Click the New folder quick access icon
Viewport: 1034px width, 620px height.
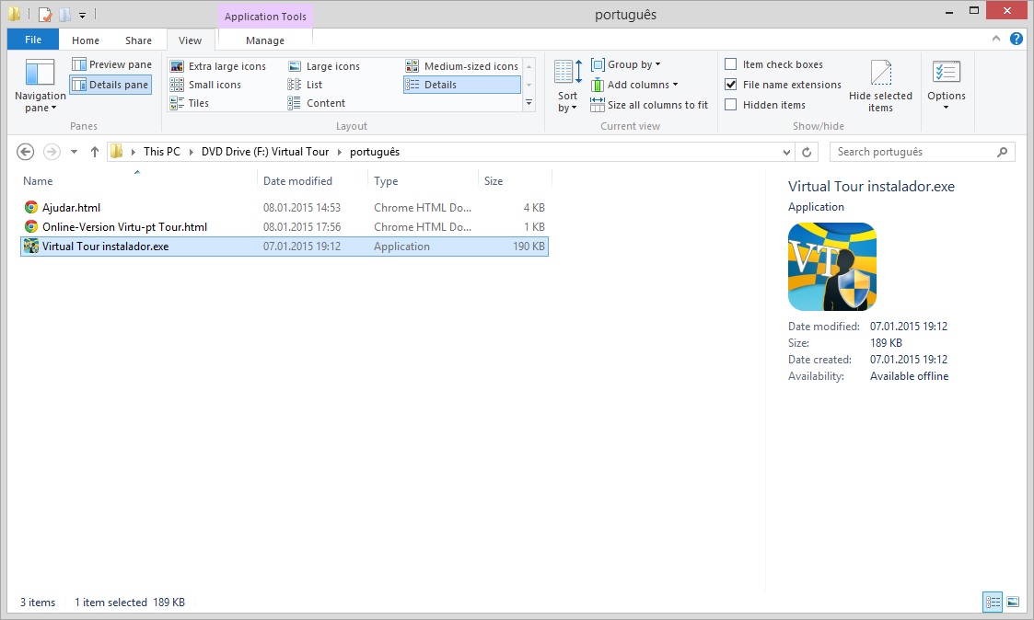64,14
